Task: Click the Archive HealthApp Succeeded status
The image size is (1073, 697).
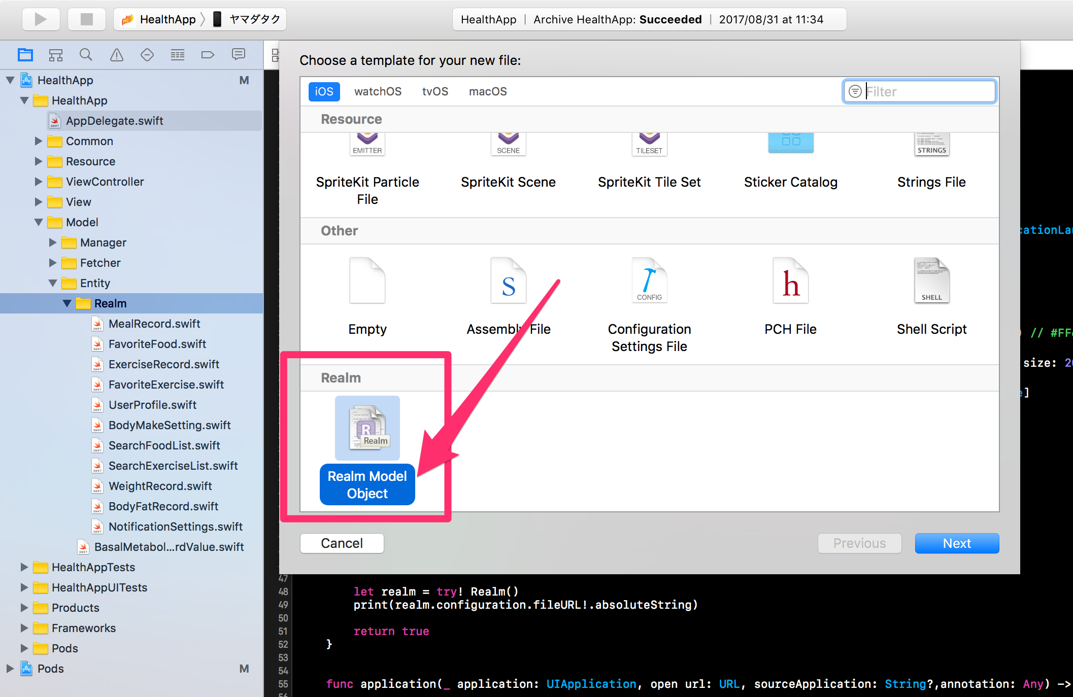Action: point(617,19)
